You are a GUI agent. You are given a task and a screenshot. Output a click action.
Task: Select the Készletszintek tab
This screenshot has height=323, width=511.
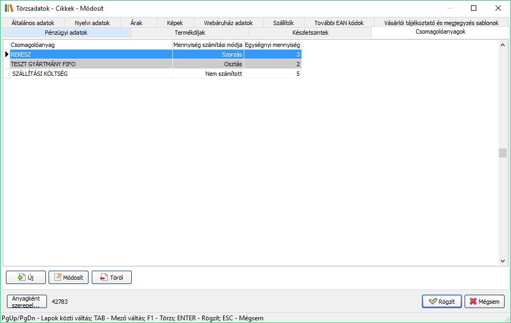310,33
